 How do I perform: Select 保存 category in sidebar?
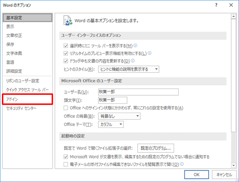click(28, 45)
